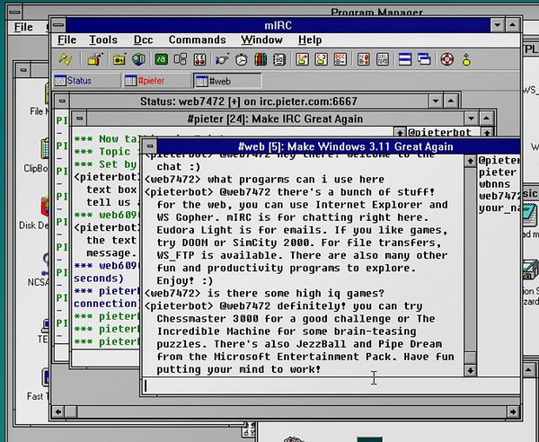Open the Timer stopwatch toolbar icon
Image resolution: width=539 pixels, height=442 pixels.
point(242,60)
